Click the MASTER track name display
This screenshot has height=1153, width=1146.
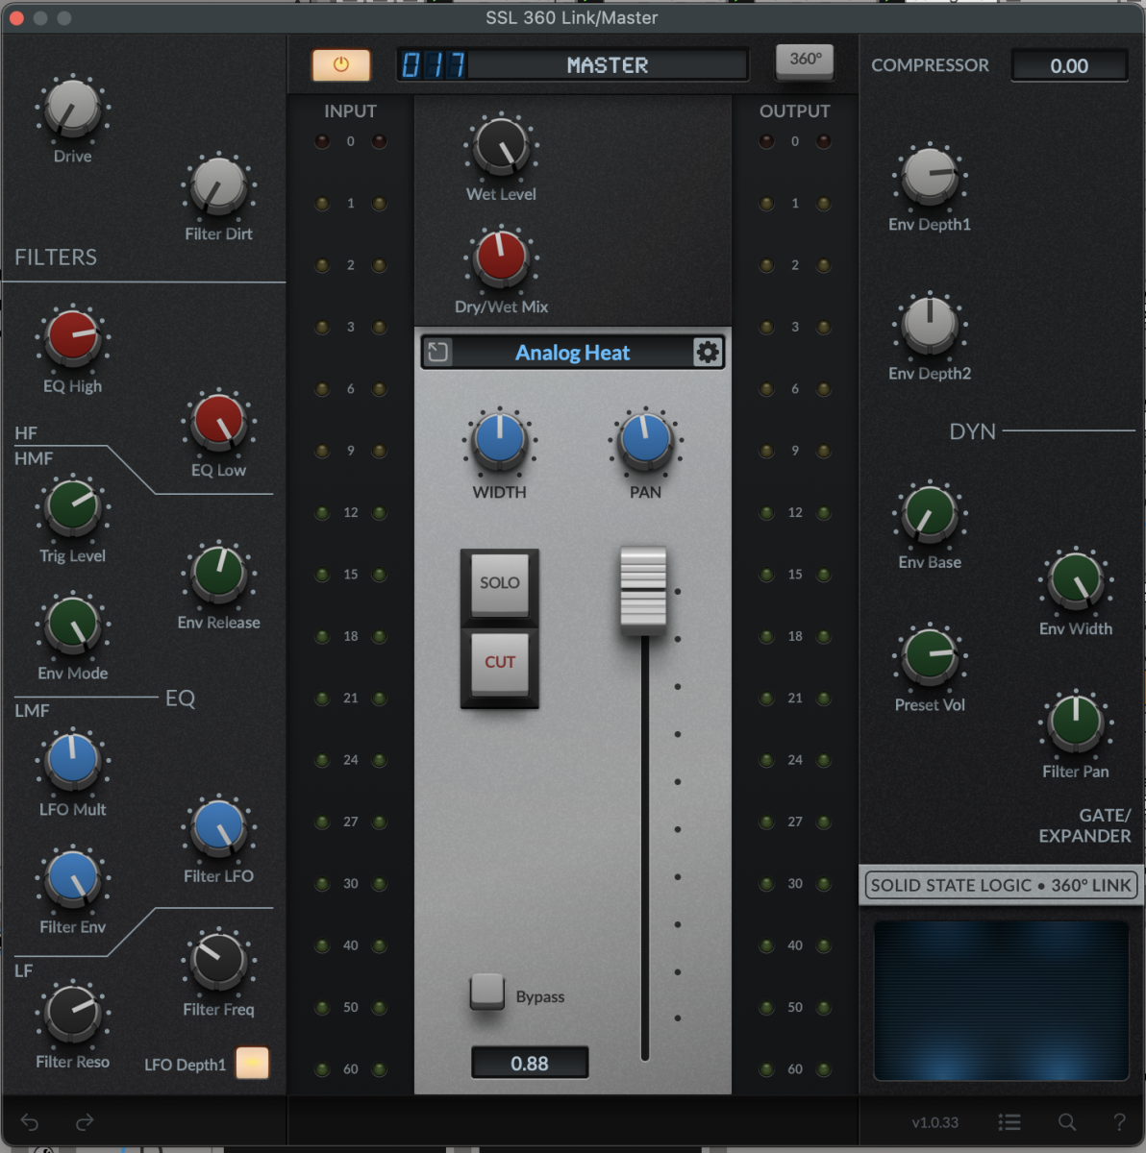[608, 65]
